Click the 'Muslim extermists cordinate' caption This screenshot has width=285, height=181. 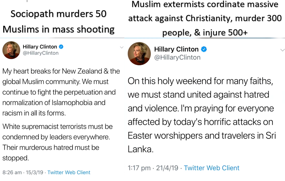coord(205,19)
